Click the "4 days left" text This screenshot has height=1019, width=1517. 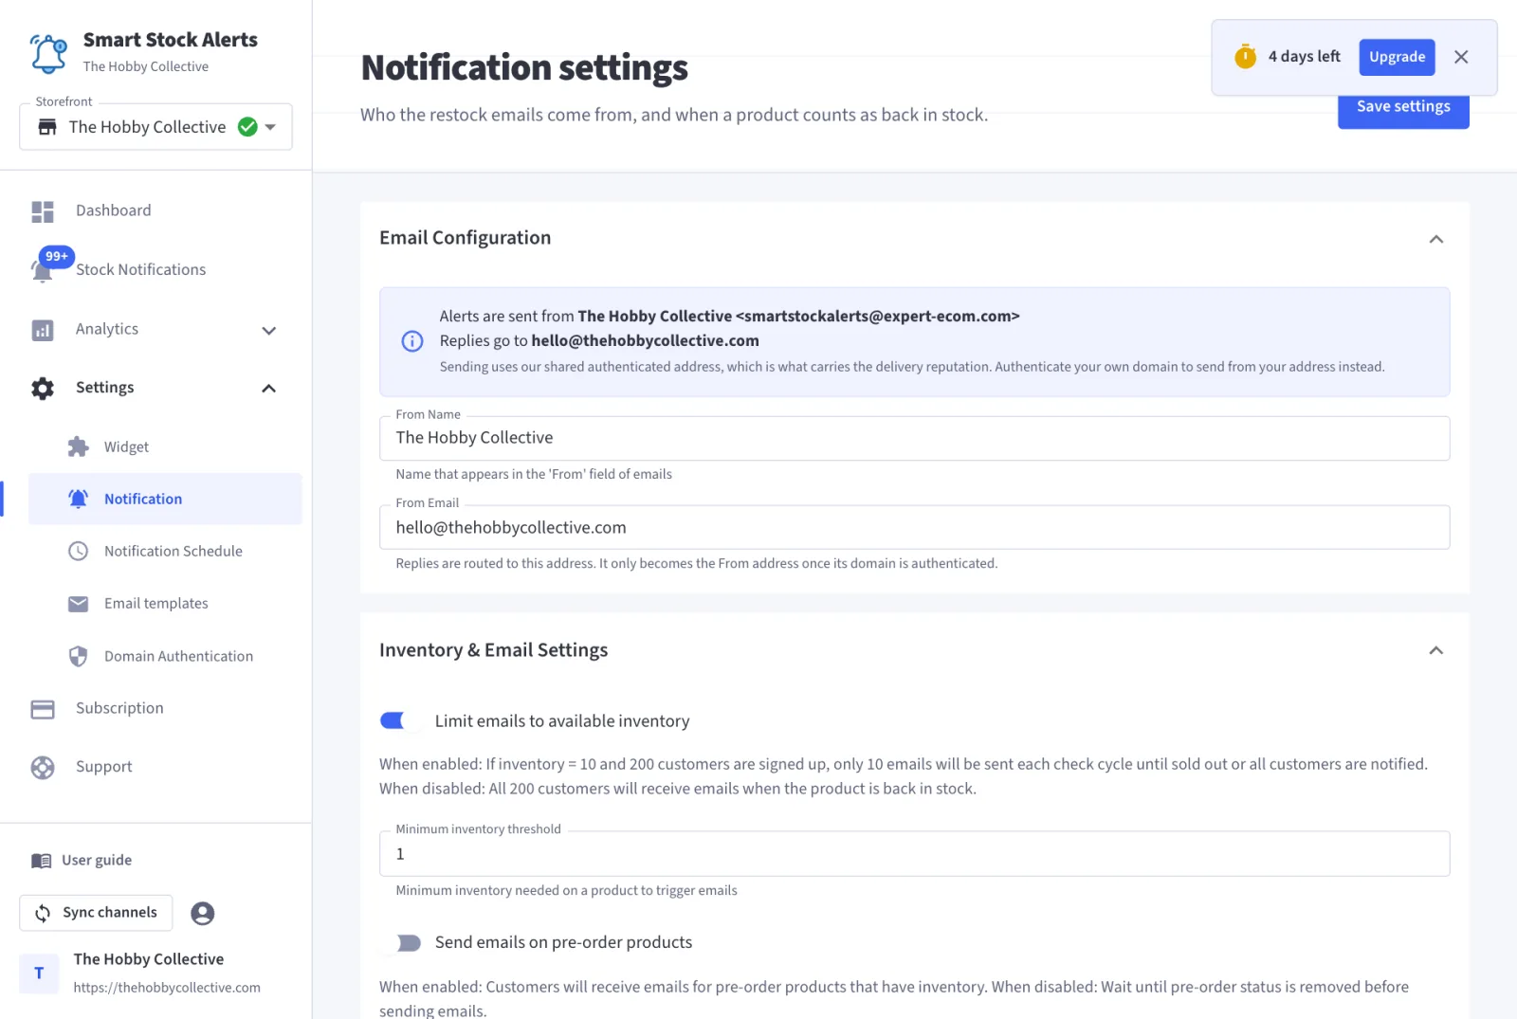(1305, 57)
